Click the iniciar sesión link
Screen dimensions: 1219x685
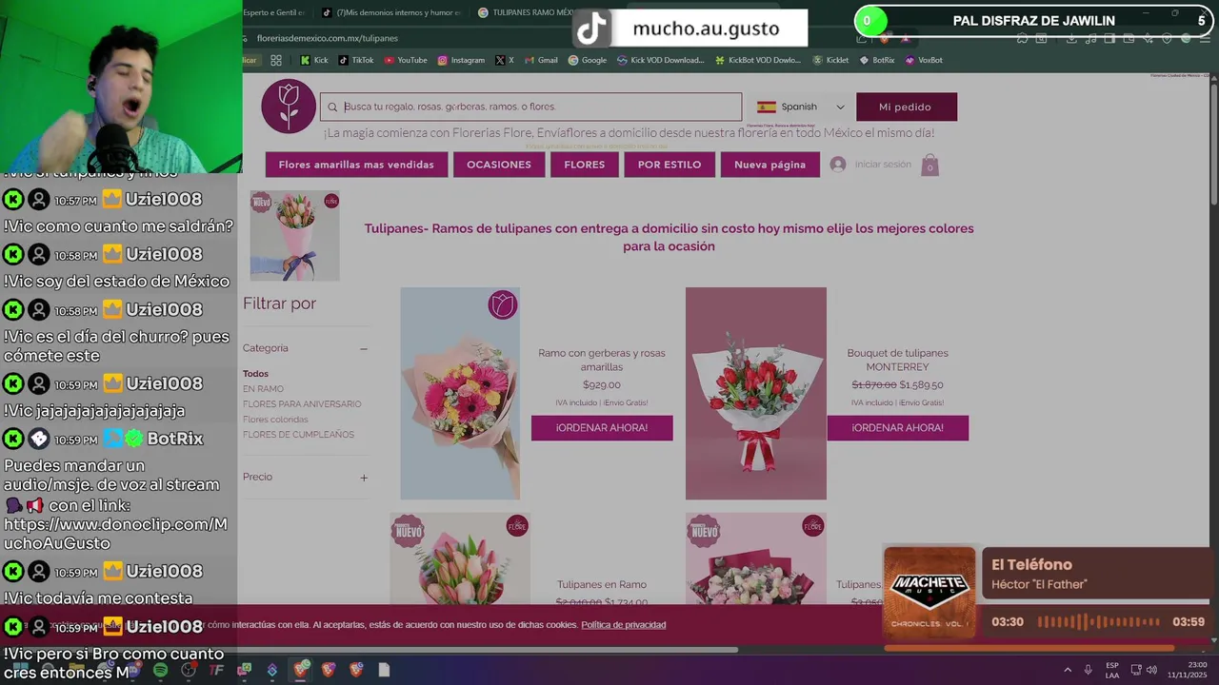tap(883, 165)
